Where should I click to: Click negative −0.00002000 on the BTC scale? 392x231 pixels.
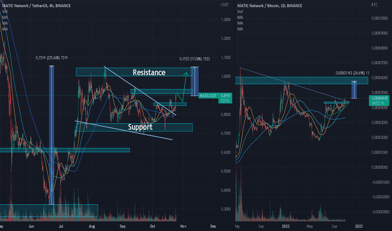tap(380, 197)
